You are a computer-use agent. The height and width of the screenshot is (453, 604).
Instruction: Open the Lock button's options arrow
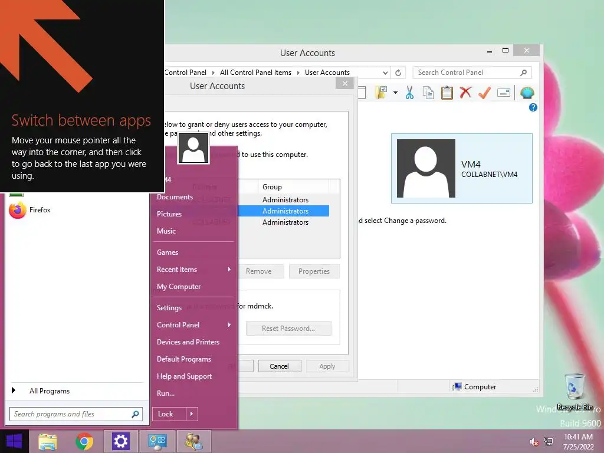192,414
